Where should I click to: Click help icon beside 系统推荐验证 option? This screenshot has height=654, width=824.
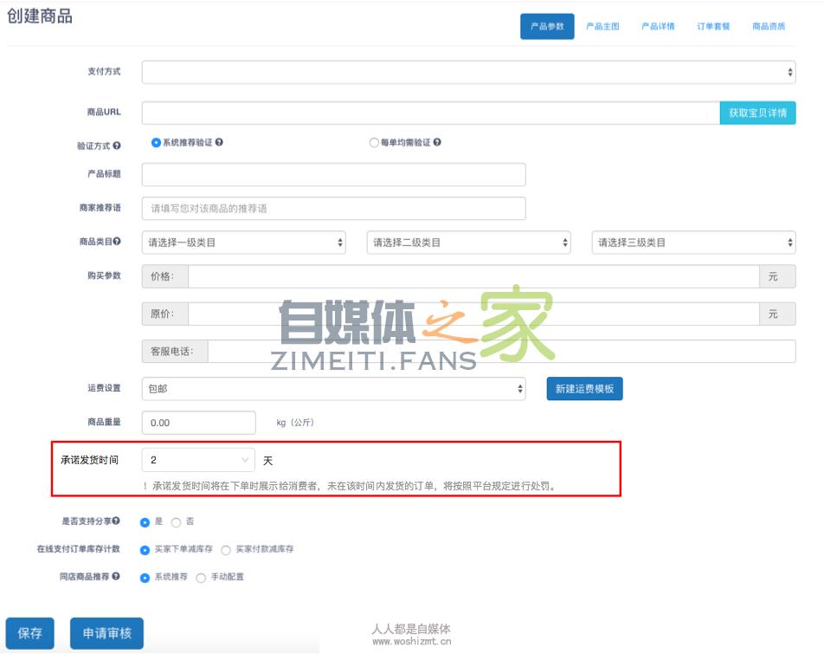pos(219,142)
